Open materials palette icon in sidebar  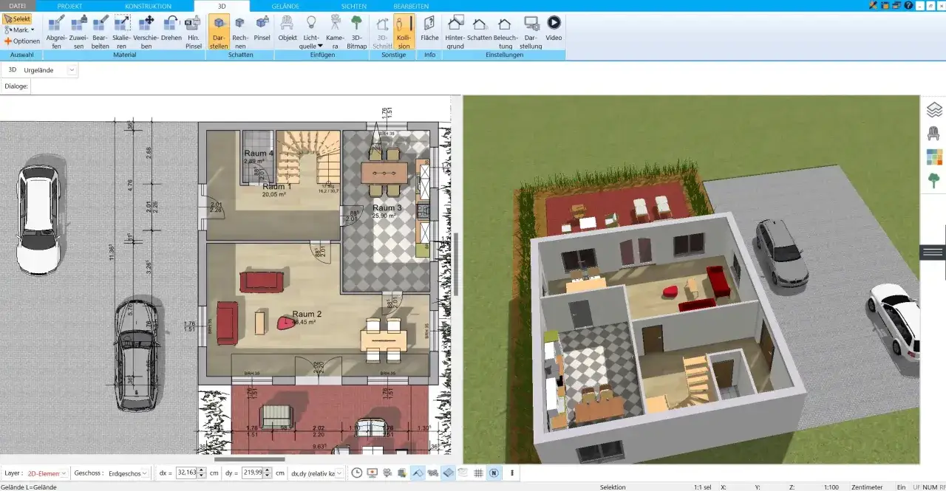click(934, 157)
